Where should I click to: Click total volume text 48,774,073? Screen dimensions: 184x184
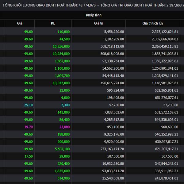pyautogui.click(x=87, y=5)
